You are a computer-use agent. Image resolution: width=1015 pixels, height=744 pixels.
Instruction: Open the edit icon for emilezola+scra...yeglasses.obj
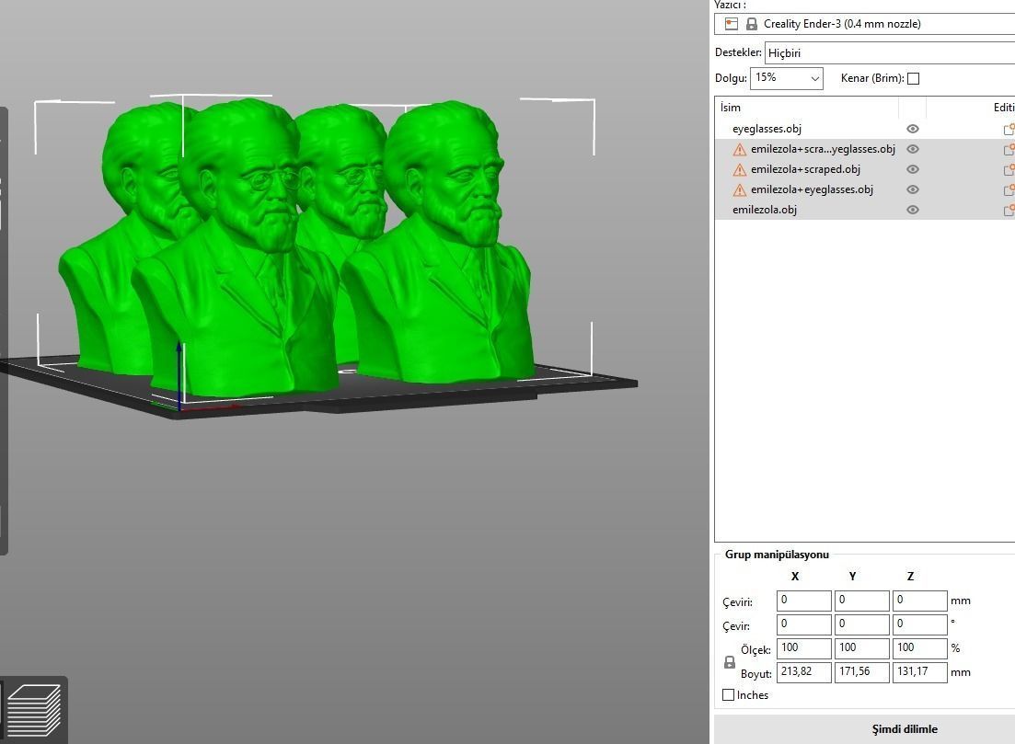1009,150
